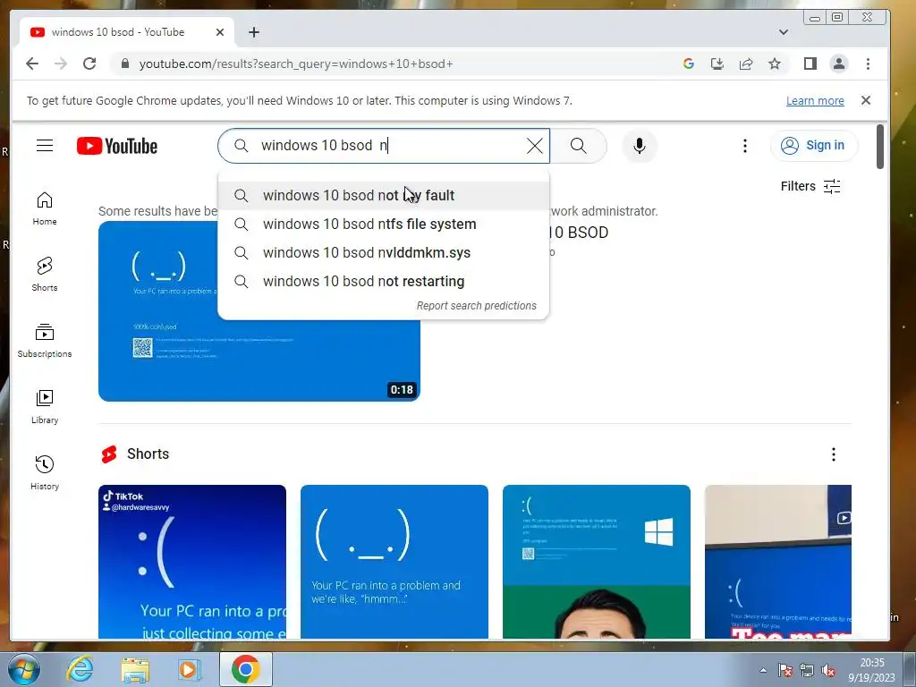Open Subscriptions in sidebar
Image resolution: width=916 pixels, height=687 pixels.
45,341
